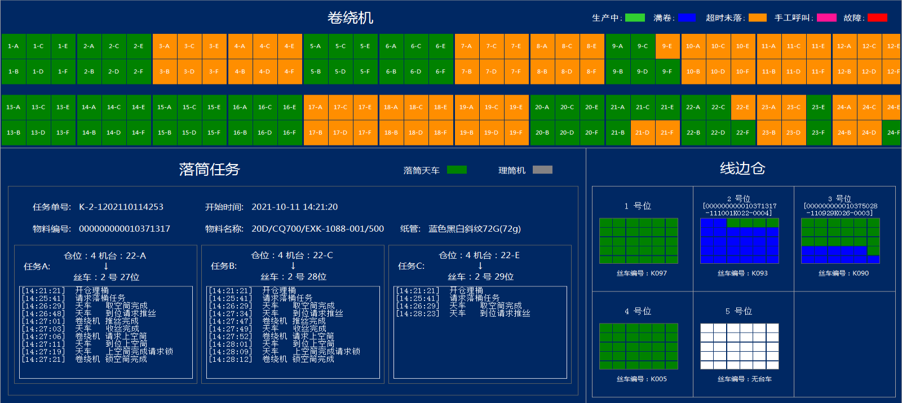Open line-side position 1 cart K097 grid

(639, 241)
